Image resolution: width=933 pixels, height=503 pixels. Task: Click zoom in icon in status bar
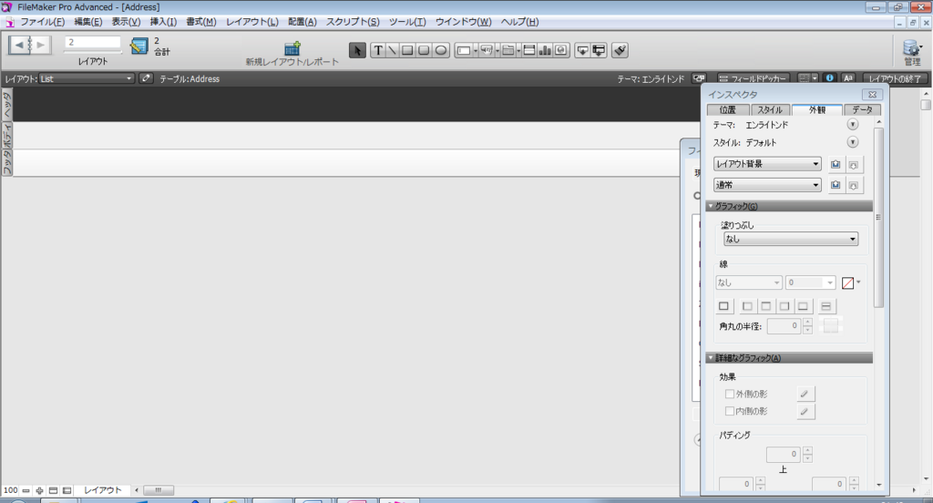(39, 490)
